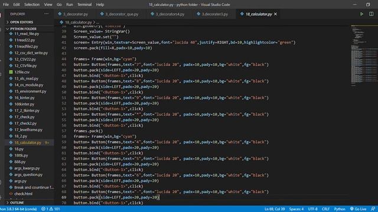This screenshot has height=212, width=378.
Task: Select the 18_calculator.py editor tab
Action: coord(259,14)
